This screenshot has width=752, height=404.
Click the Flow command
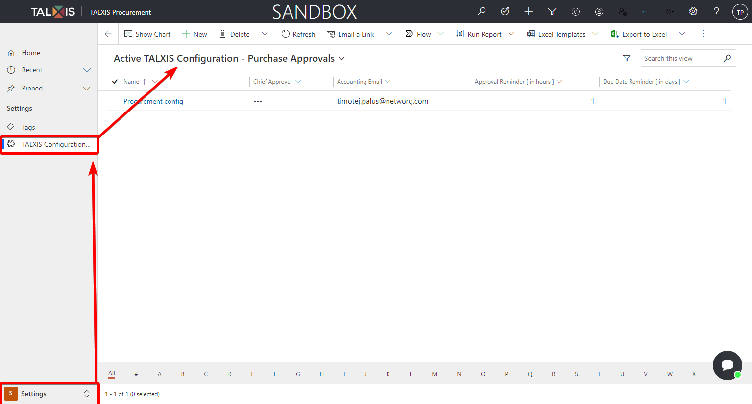[418, 34]
